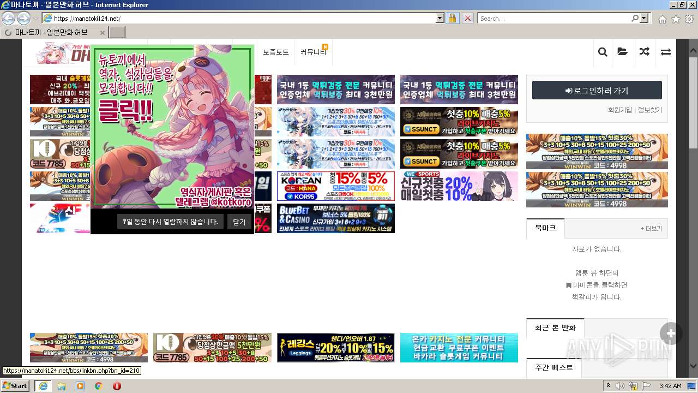Select the 주간 베스트 tab
This screenshot has width=698, height=393.
click(553, 367)
